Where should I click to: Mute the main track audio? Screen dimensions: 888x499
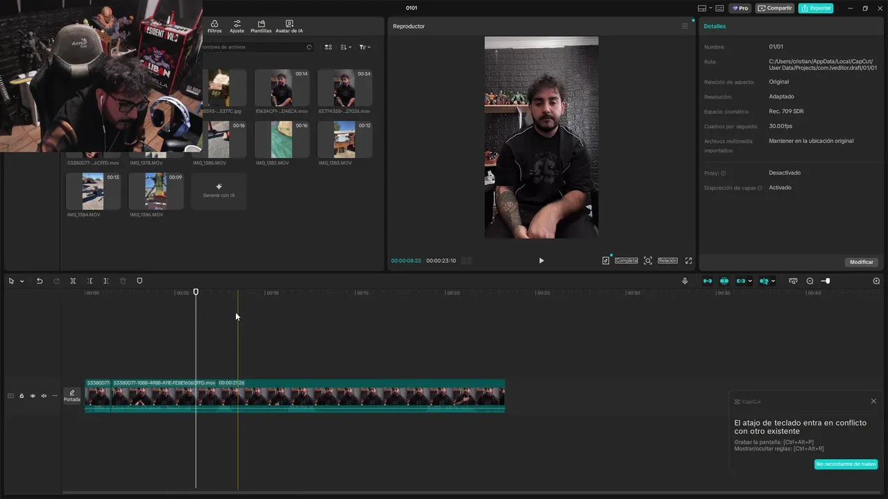click(x=44, y=396)
